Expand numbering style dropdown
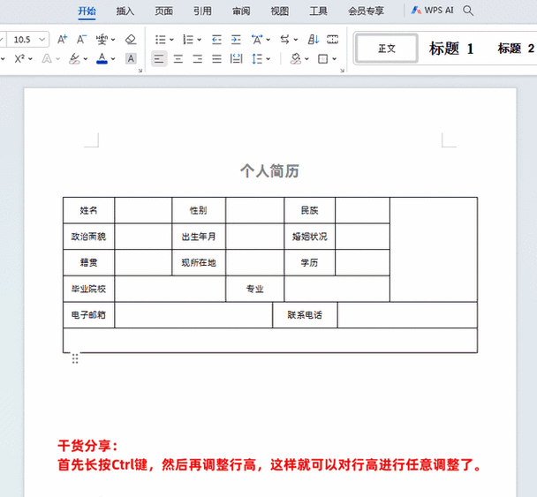Screen dimensions: 537x497 pos(199,40)
